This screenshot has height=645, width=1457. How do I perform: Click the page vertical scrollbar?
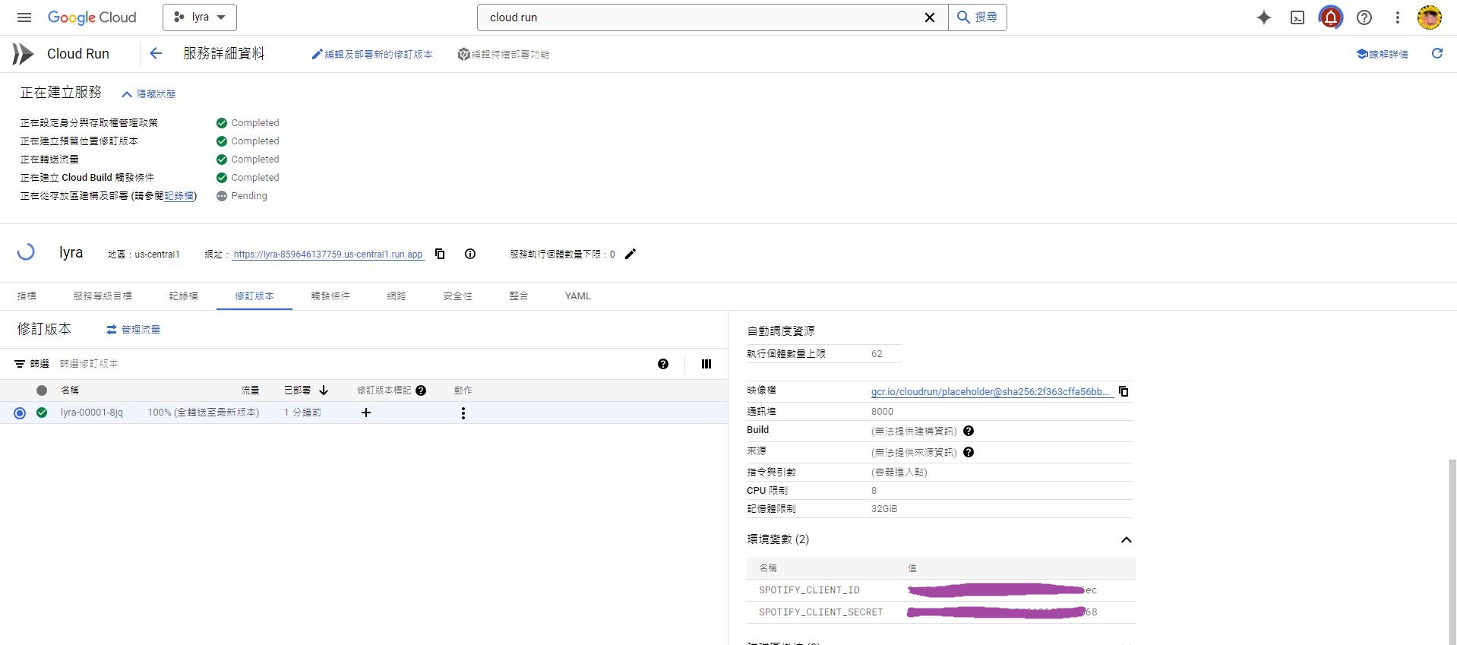coord(1452,551)
